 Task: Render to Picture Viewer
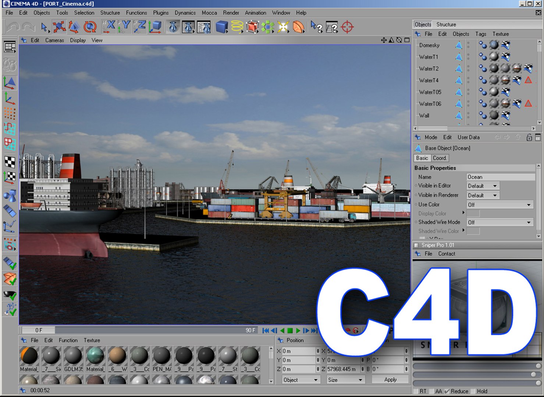pyautogui.click(x=188, y=27)
